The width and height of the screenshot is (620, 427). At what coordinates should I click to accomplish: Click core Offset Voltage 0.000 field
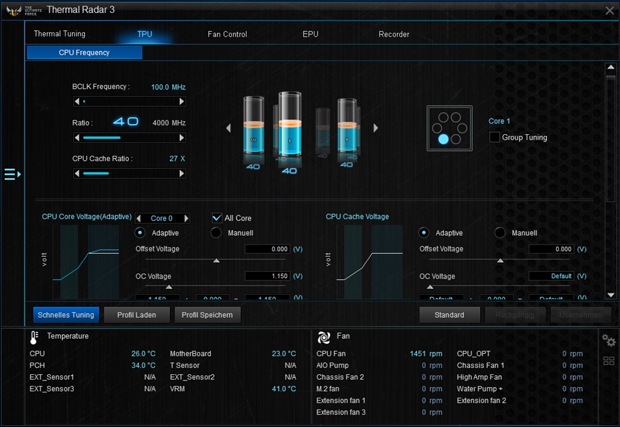268,249
